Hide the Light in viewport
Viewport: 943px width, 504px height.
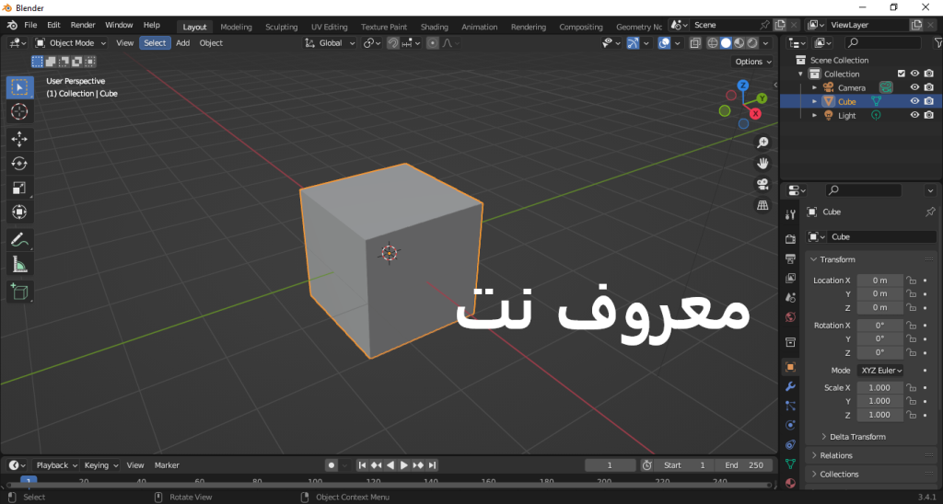(x=914, y=115)
